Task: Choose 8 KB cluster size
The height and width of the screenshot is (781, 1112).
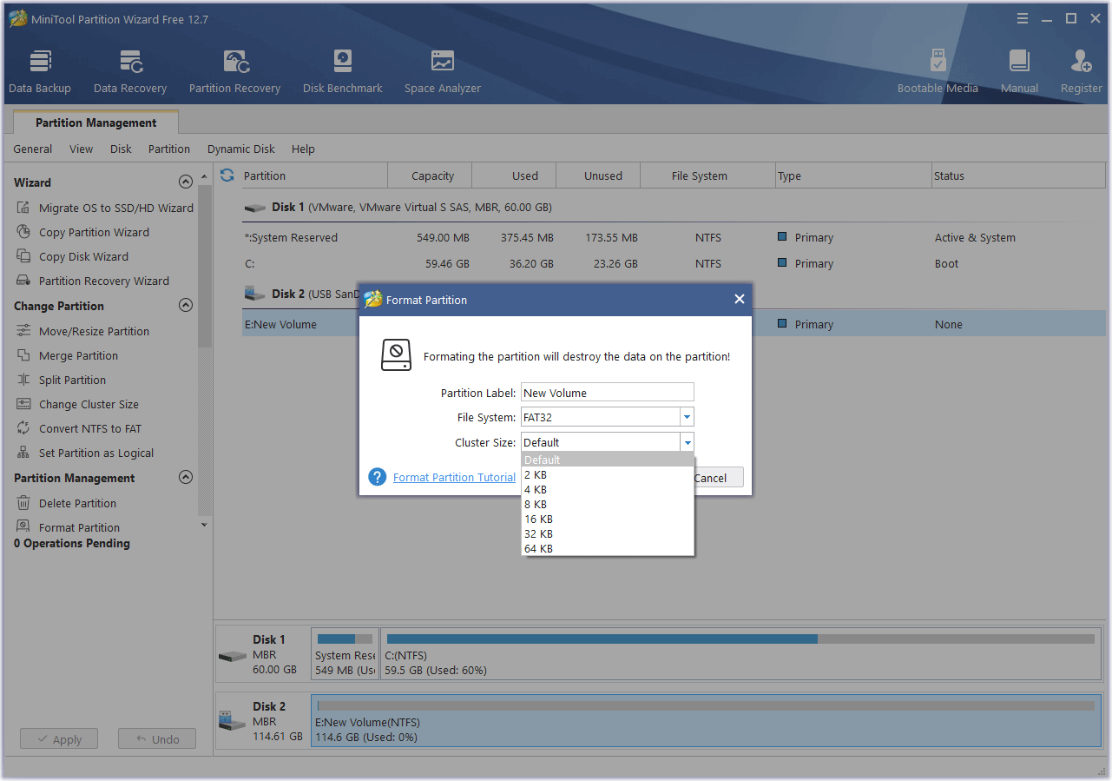Action: pos(608,504)
